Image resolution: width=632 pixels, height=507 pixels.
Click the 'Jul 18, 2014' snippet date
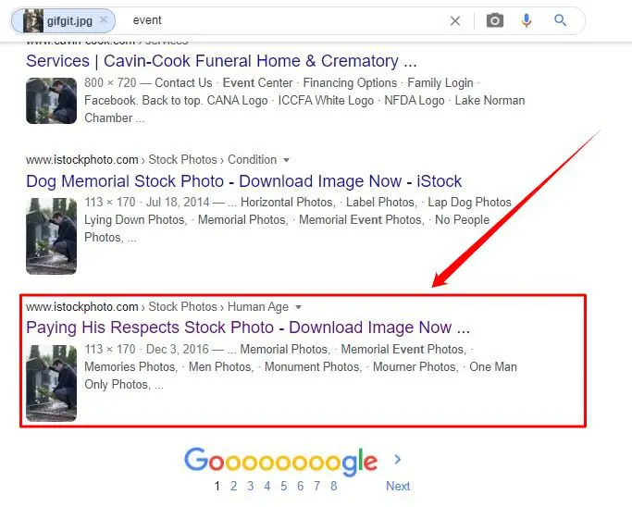tap(178, 202)
